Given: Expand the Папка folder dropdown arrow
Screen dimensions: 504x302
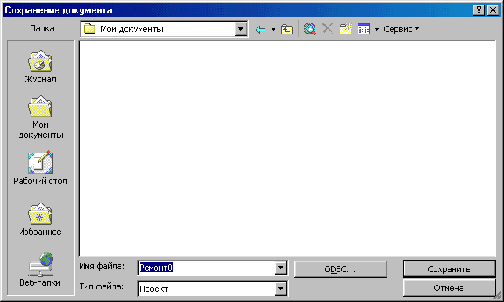Looking at the screenshot, I should pyautogui.click(x=240, y=29).
